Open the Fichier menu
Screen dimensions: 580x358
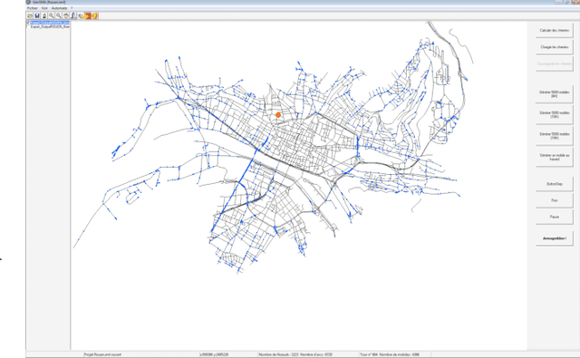[33, 8]
